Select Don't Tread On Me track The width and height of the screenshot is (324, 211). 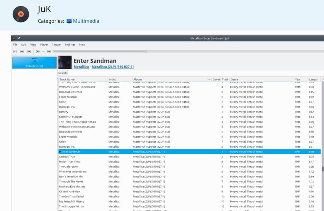[190, 177]
